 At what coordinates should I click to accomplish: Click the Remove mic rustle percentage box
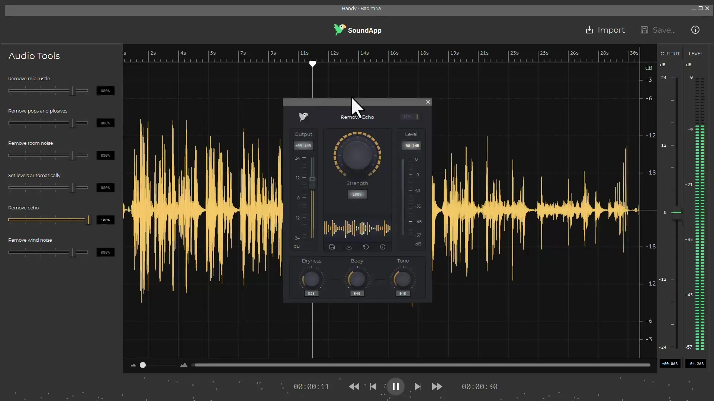pyautogui.click(x=105, y=91)
